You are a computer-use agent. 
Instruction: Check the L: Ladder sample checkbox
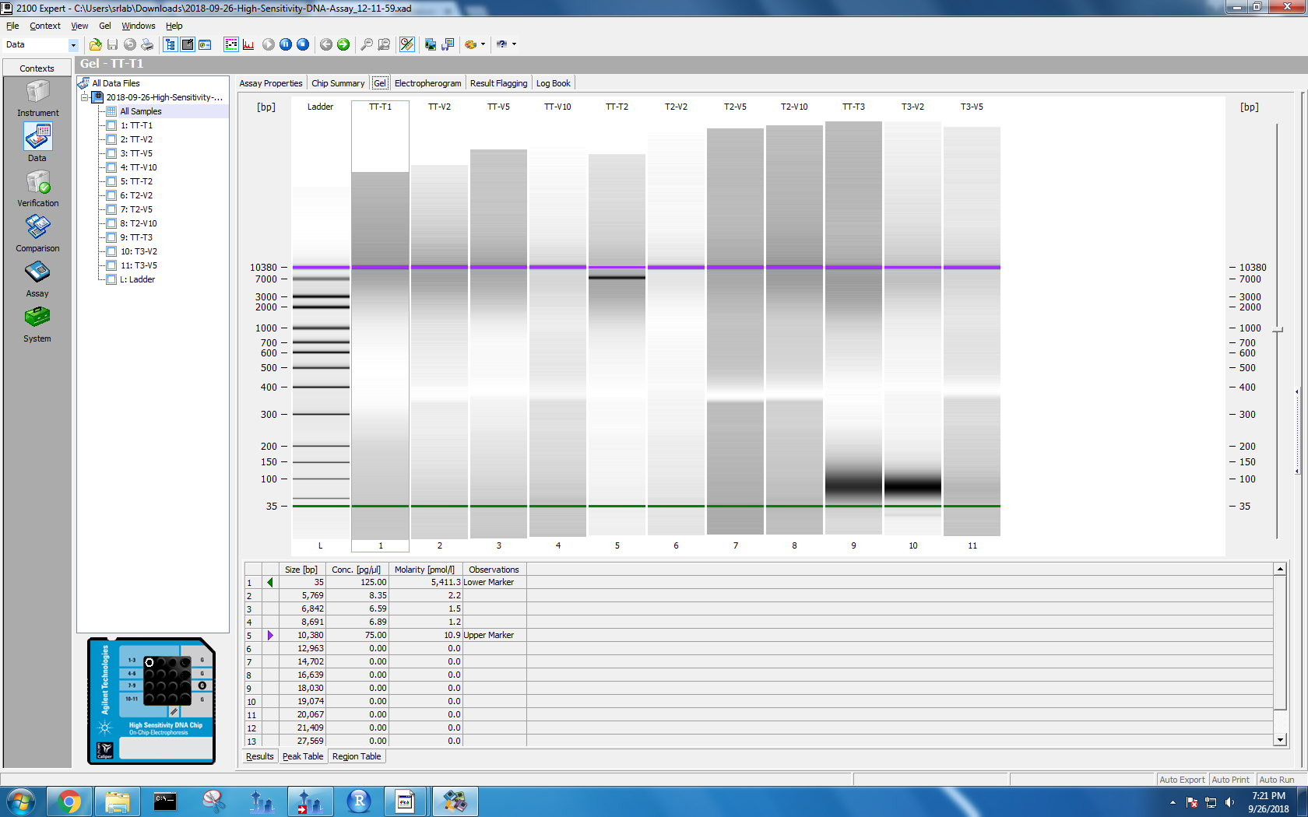pos(111,279)
